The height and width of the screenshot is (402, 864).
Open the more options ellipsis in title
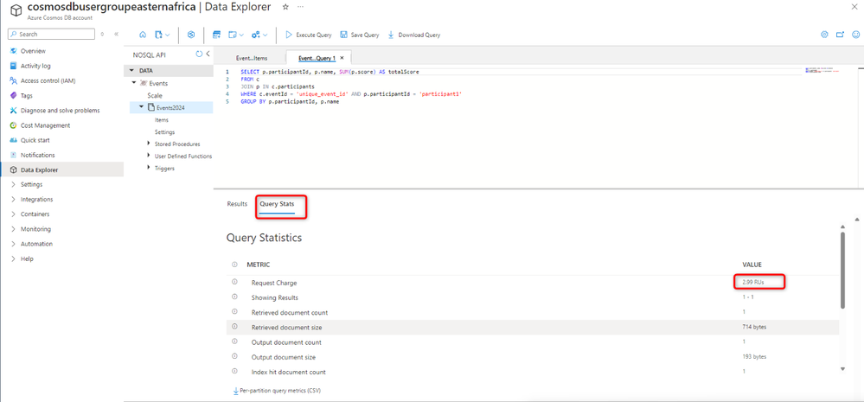coord(300,7)
